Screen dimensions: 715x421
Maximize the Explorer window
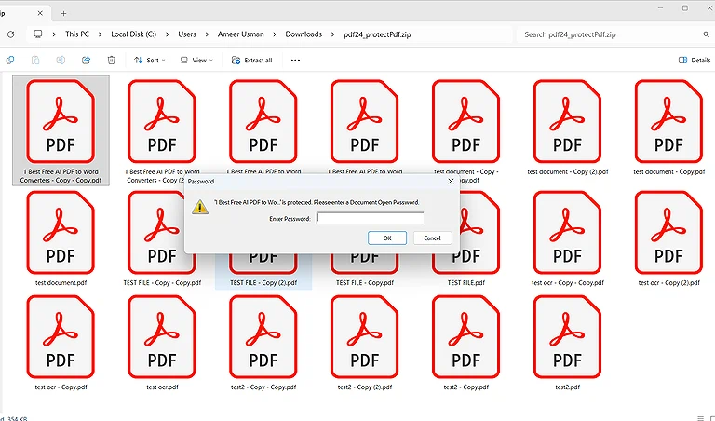pyautogui.click(x=685, y=7)
